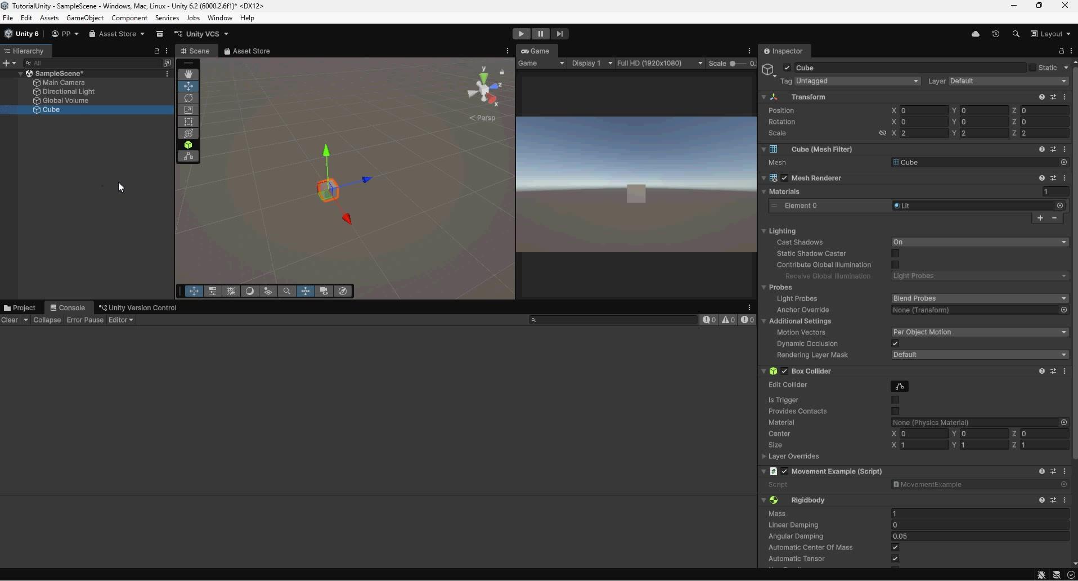This screenshot has height=581, width=1078.
Task: Open the Layer dropdown showing Default
Action: tap(1008, 82)
